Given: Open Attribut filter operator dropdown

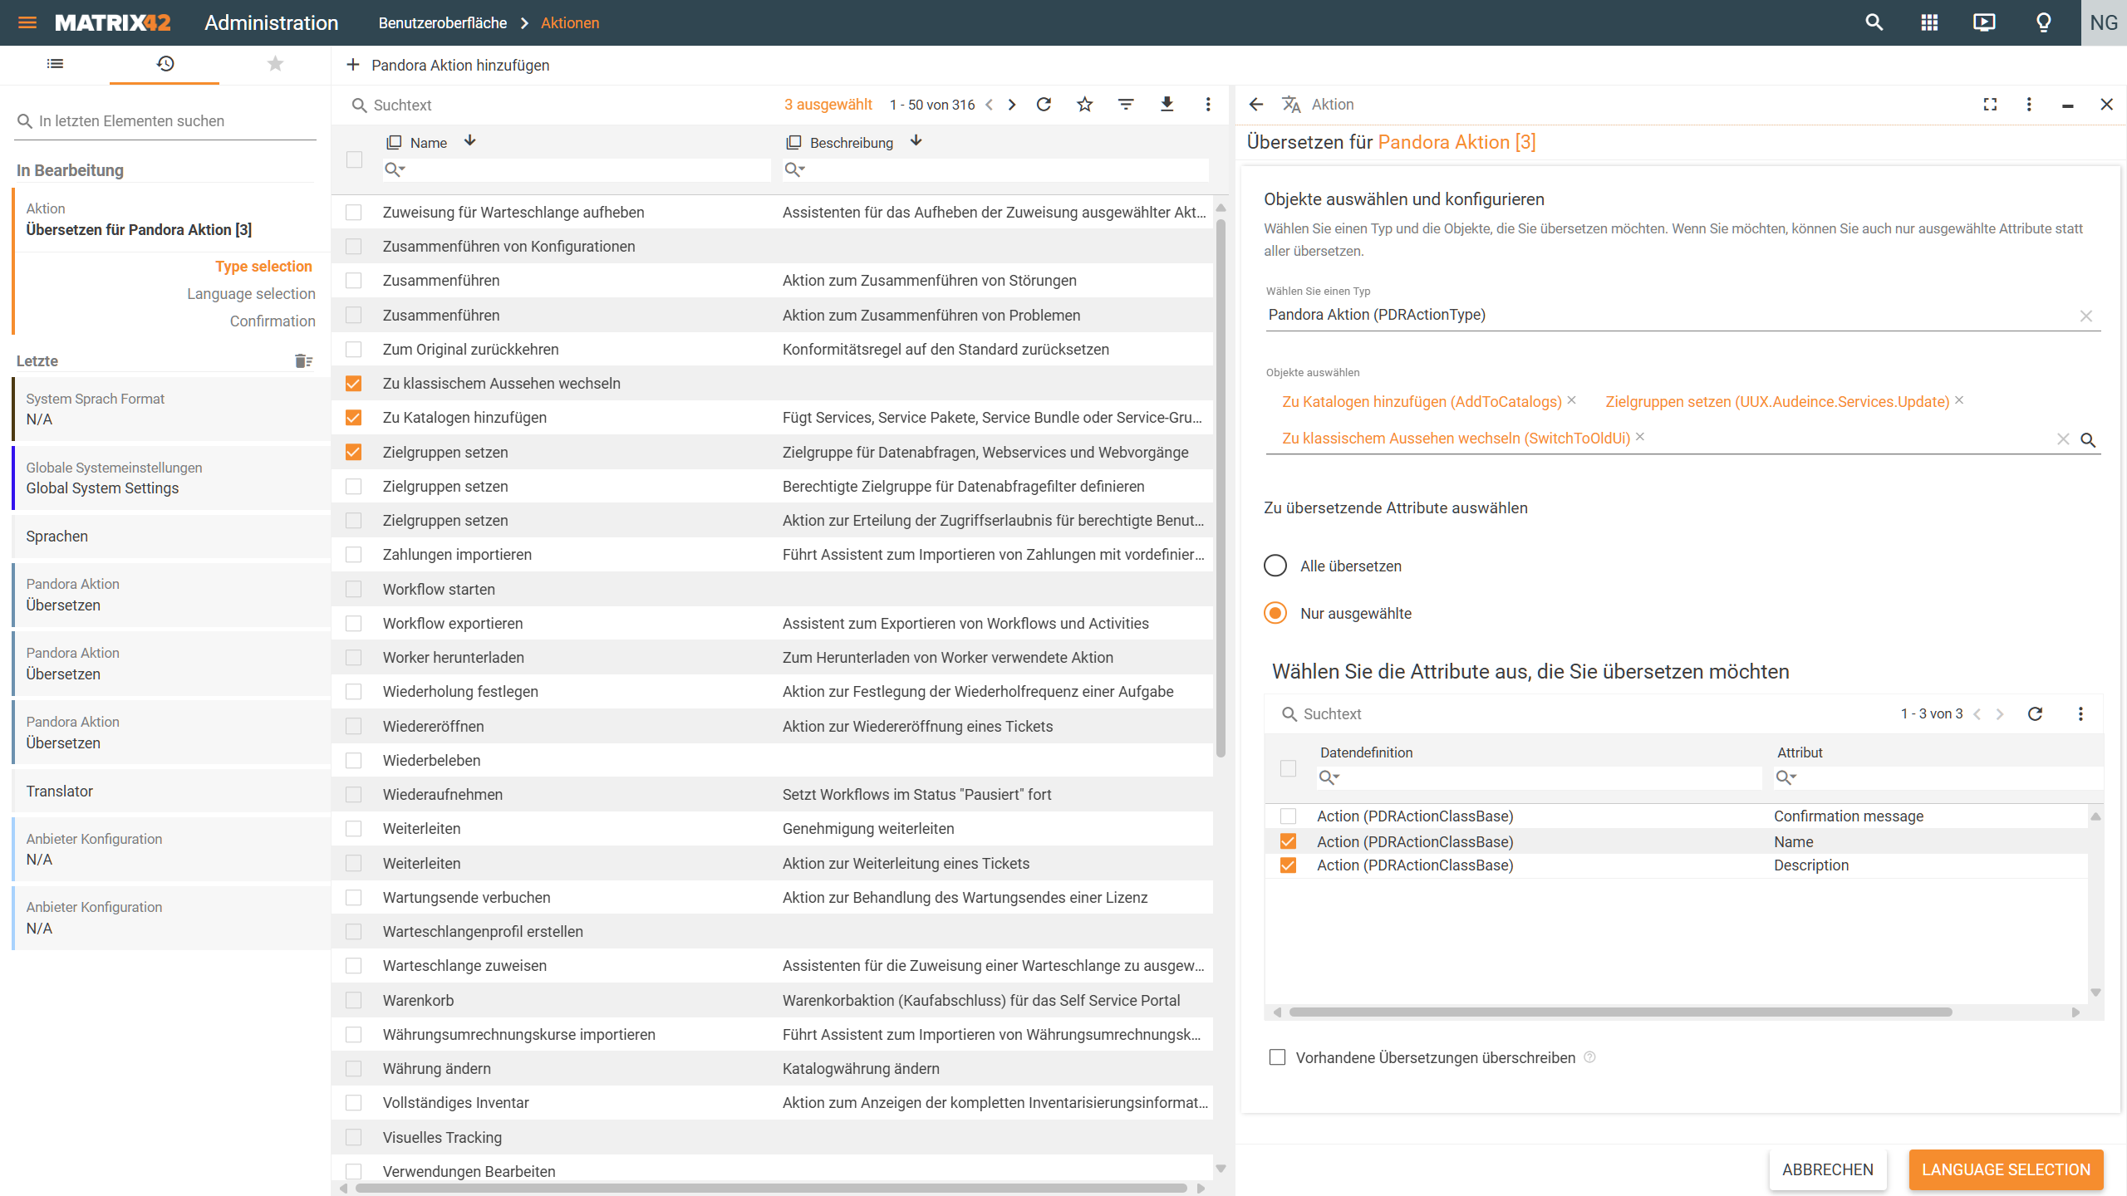Looking at the screenshot, I should click(1786, 777).
